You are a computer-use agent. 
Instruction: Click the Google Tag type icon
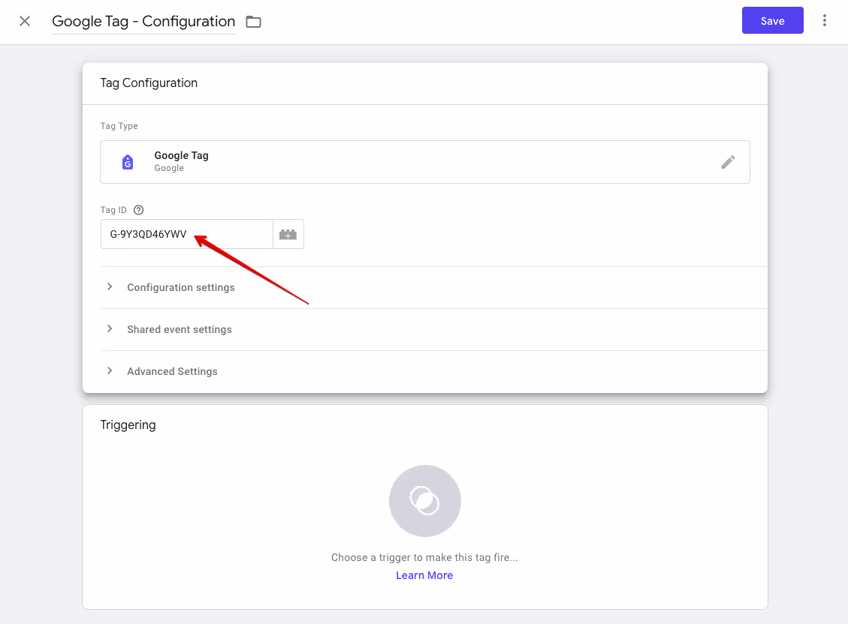tap(128, 162)
